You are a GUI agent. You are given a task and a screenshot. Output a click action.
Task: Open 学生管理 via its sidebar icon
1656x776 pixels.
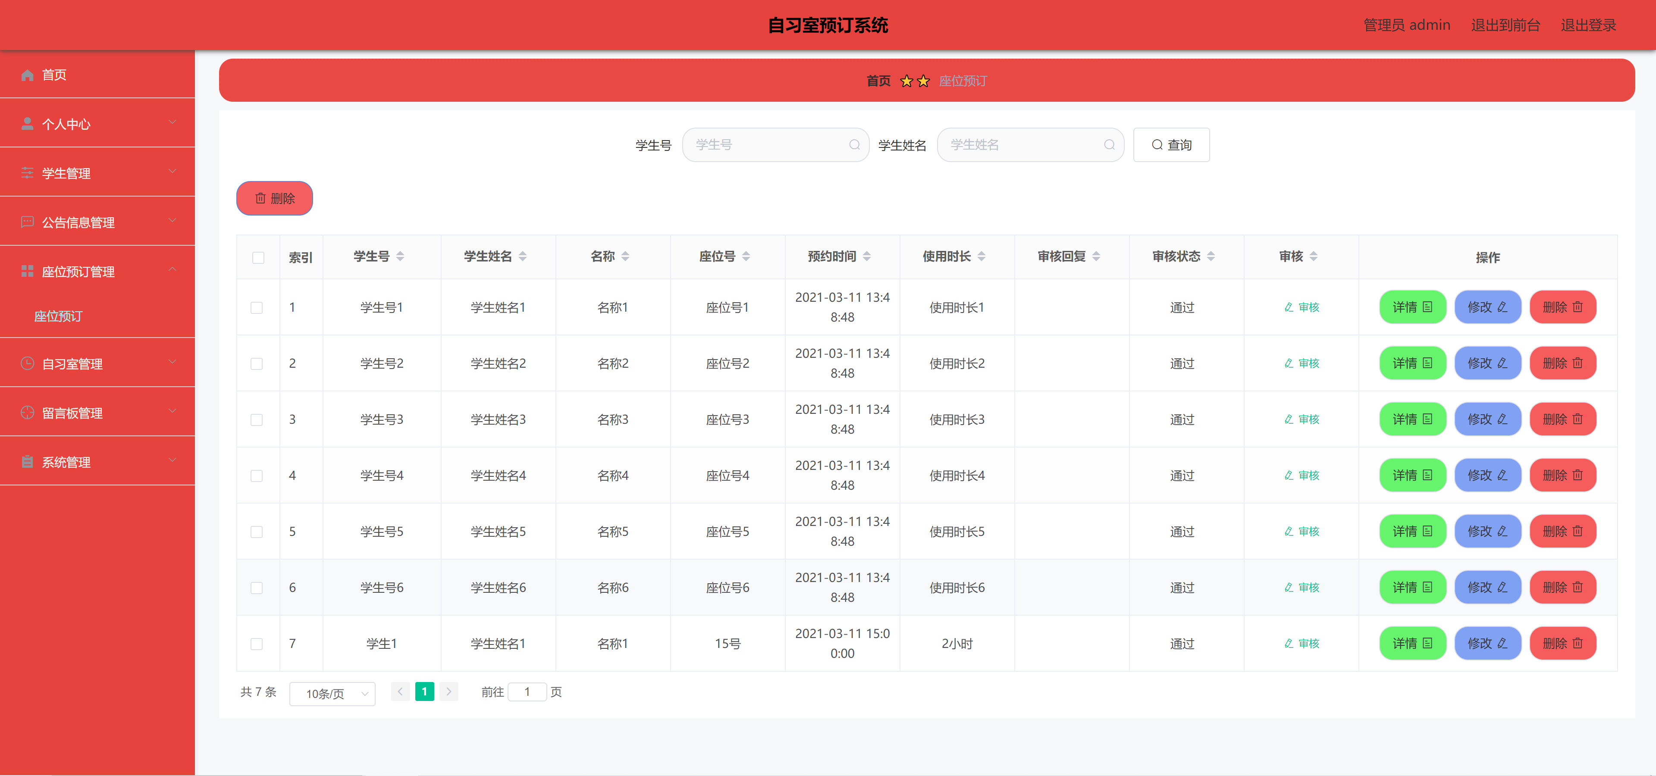point(28,172)
